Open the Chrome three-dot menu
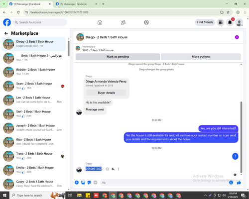Viewport: 249px width, 199px height. point(245,12)
